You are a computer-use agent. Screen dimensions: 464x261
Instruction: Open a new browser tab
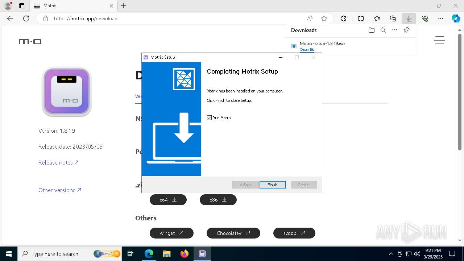[124, 6]
